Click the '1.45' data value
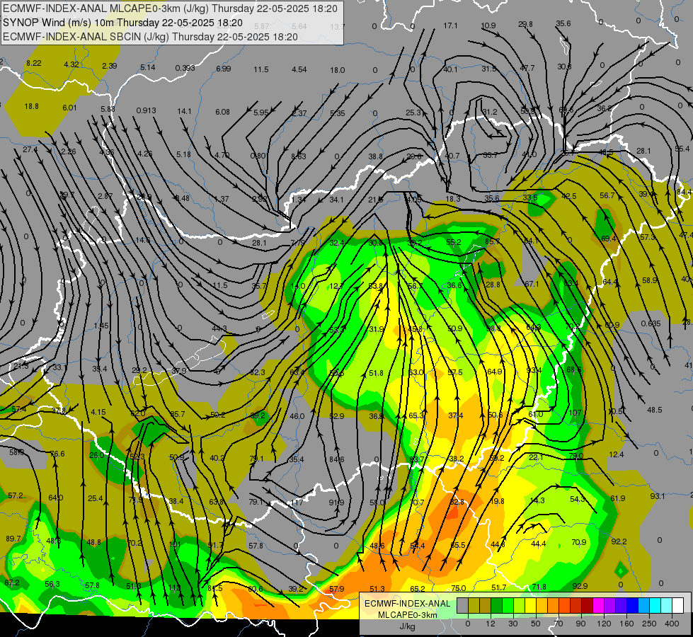The width and height of the screenshot is (693, 637). tap(101, 326)
